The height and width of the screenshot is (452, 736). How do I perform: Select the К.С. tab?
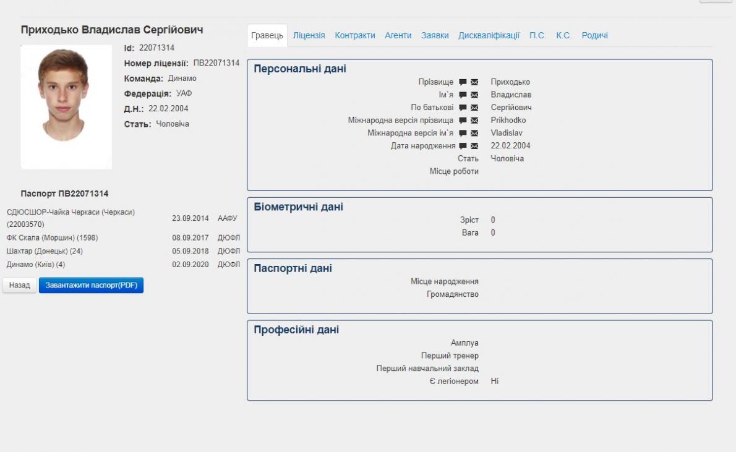[x=563, y=35]
